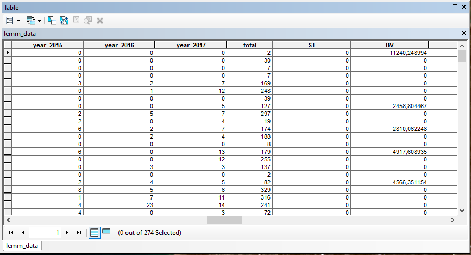
Task: Click the total cell 255
Action: tap(249, 159)
